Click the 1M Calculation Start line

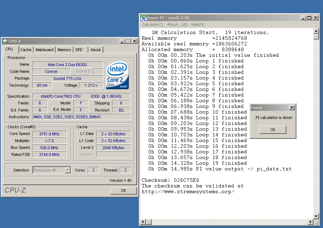[x=210, y=32]
